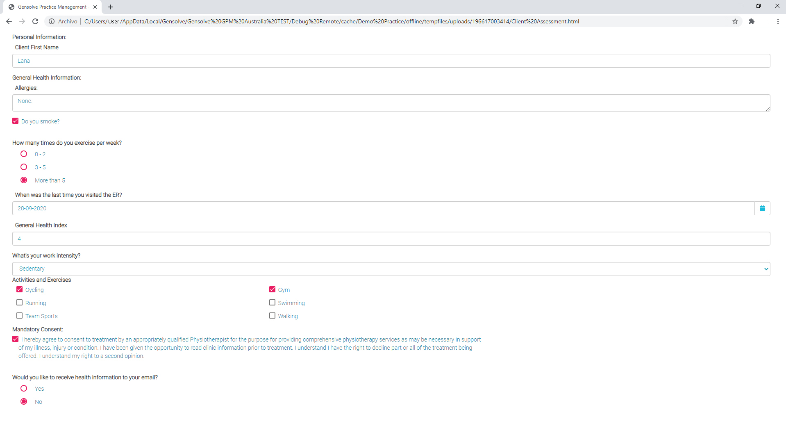Click the site information icon in address bar
Image resolution: width=786 pixels, height=426 pixels.
coord(52,21)
